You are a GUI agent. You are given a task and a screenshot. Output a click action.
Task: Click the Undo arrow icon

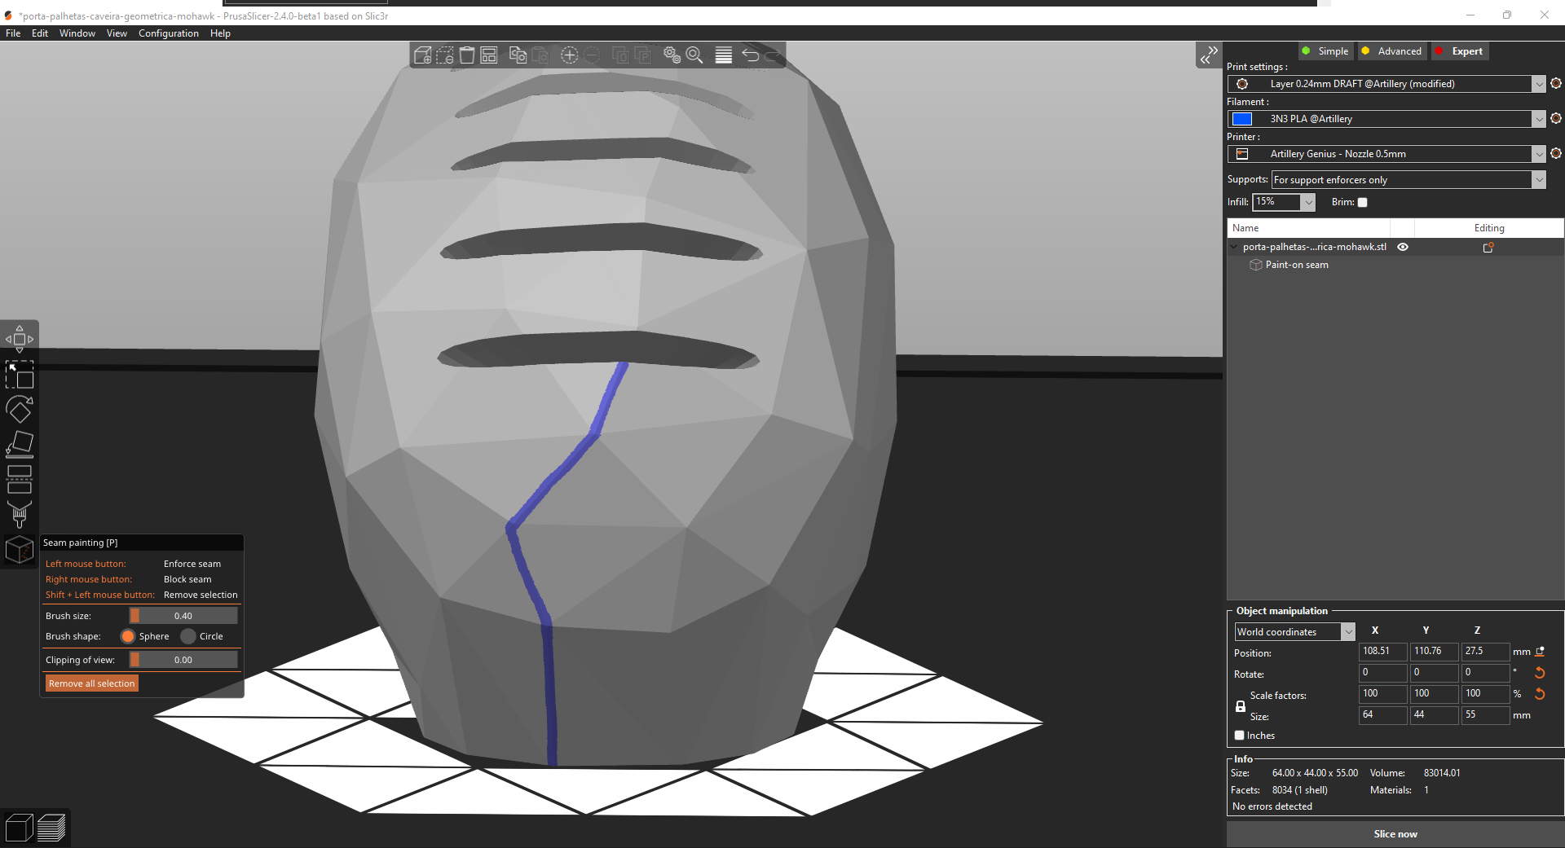(751, 55)
